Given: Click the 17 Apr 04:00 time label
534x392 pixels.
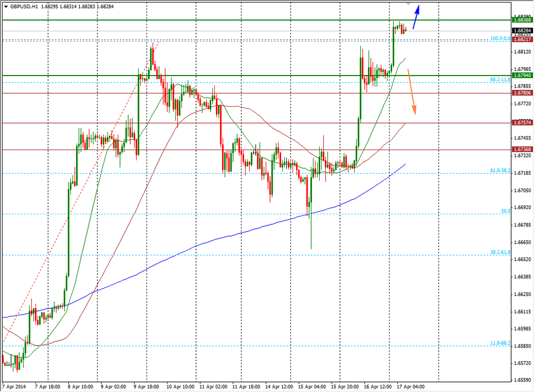Looking at the screenshot, I should 411,387.
